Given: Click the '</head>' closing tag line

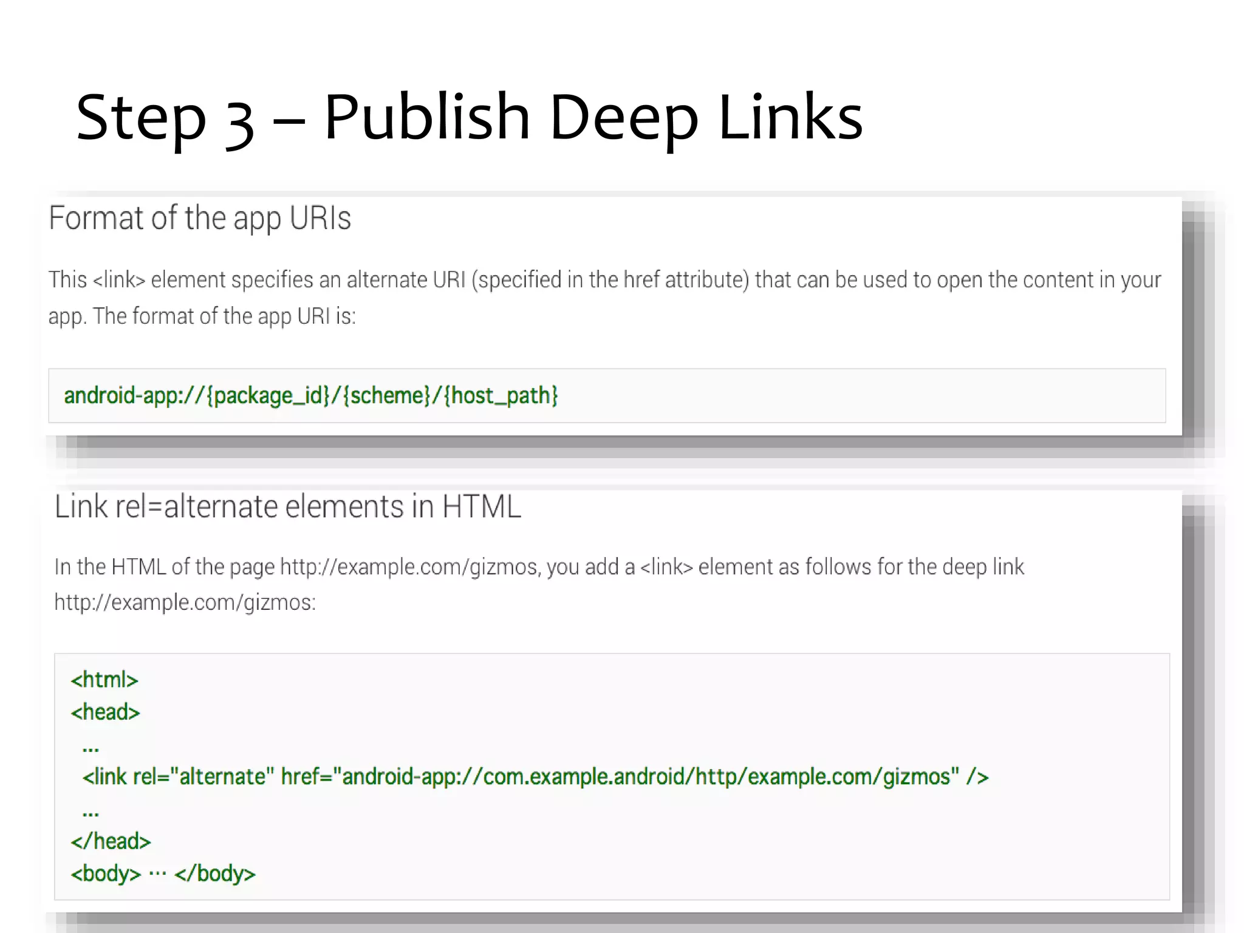Looking at the screenshot, I should [111, 841].
